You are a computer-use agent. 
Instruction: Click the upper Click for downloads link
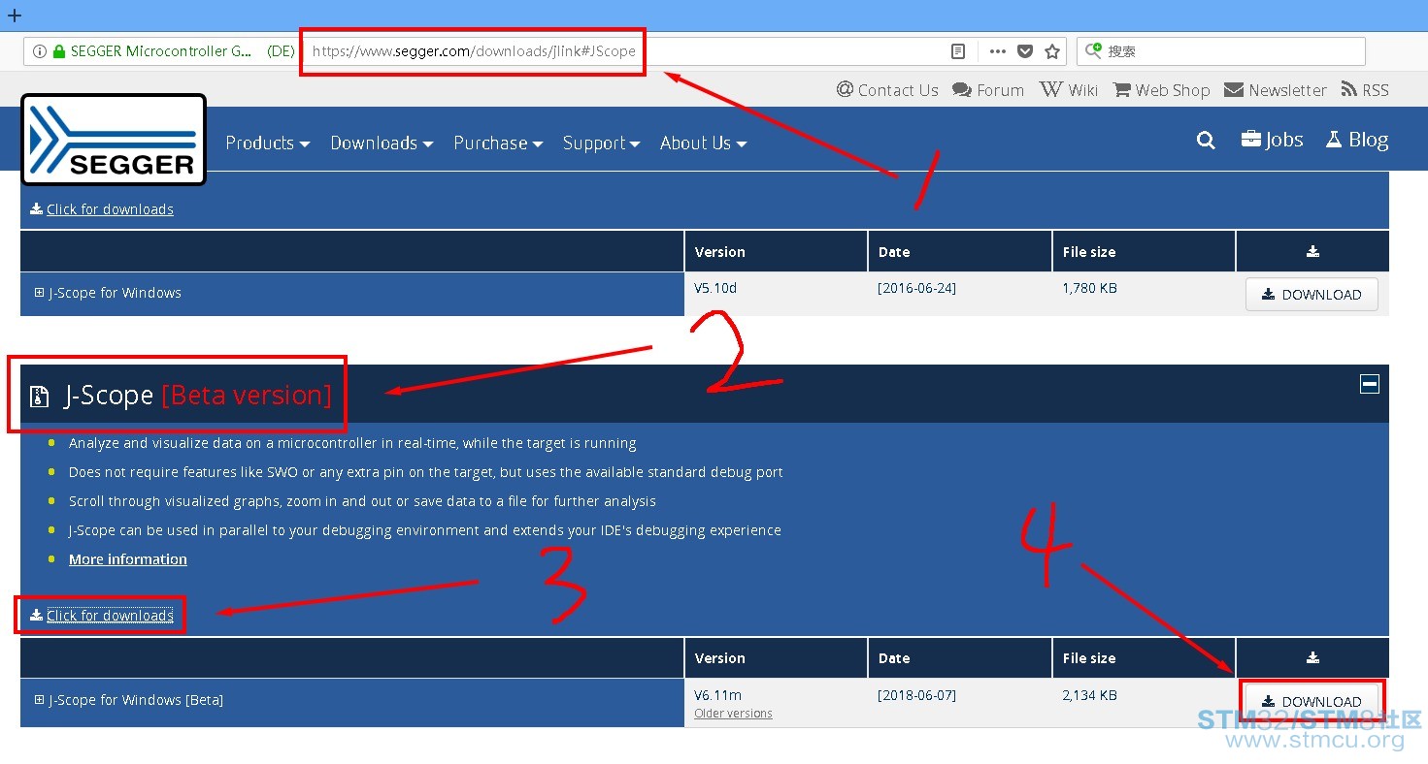pos(102,209)
